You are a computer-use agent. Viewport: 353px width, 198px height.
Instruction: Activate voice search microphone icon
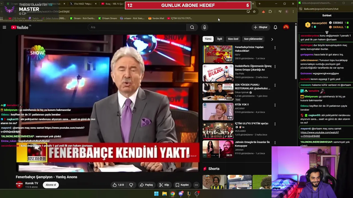tap(204, 27)
